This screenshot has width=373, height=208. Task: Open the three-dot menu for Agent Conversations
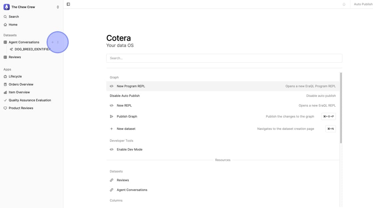click(x=58, y=42)
